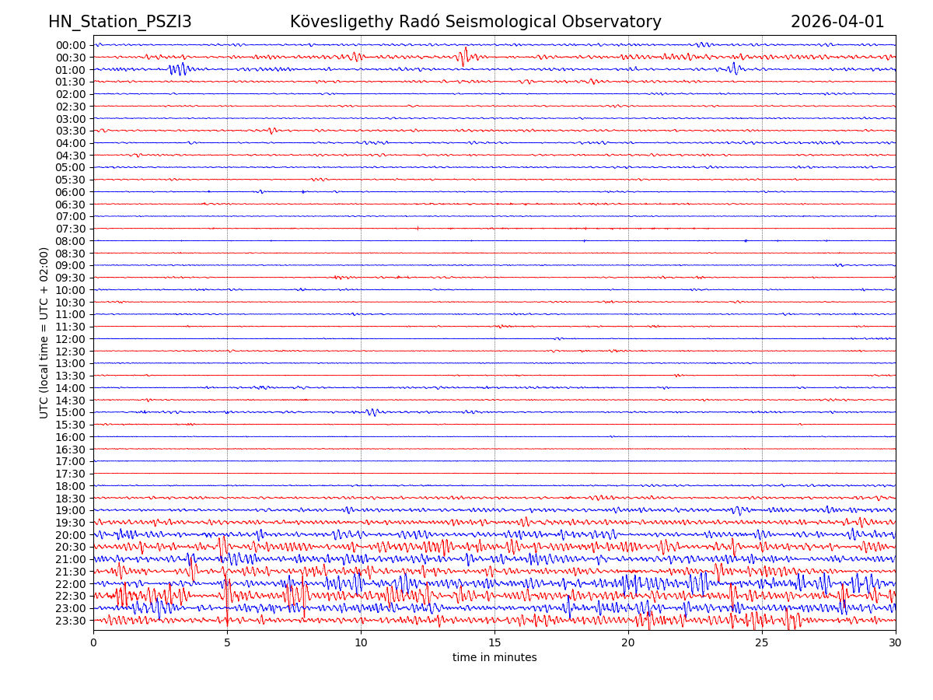This screenshot has height=700, width=933.
Task: Click the x-axis tick labeled 15
Action: [x=494, y=643]
